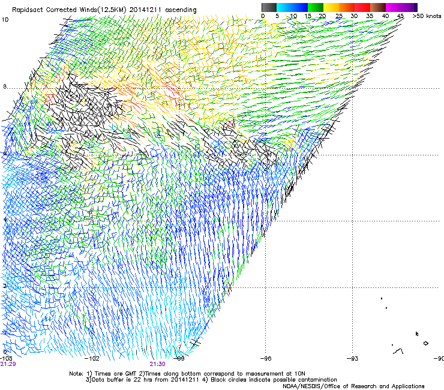Click the legend number '25'
Viewport: 444px width, 390px height.
[x=339, y=16]
